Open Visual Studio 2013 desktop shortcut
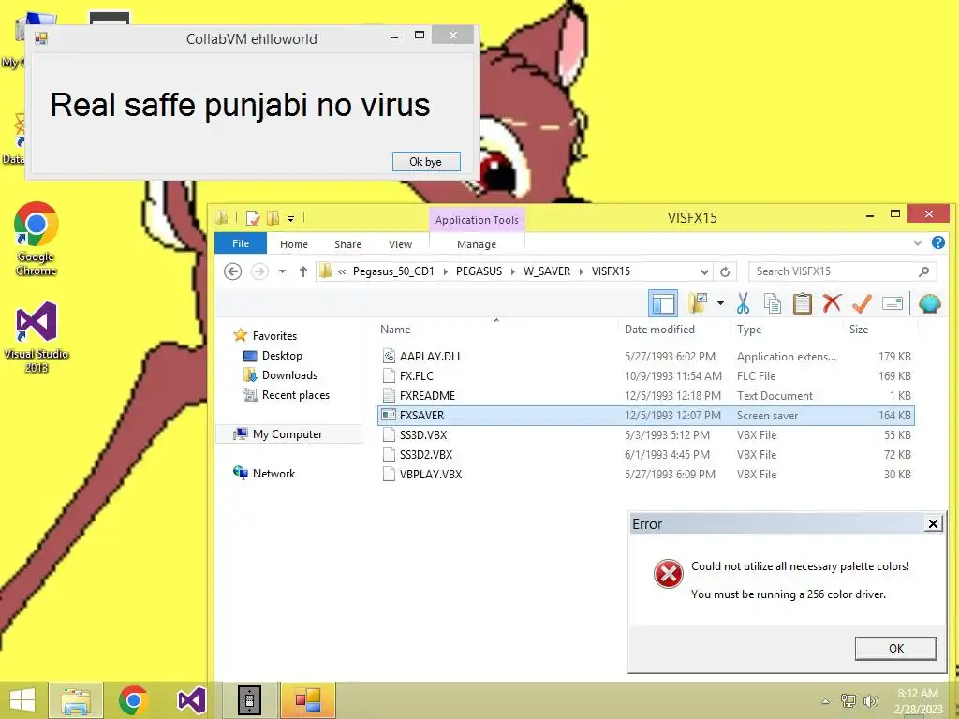 coord(37,337)
